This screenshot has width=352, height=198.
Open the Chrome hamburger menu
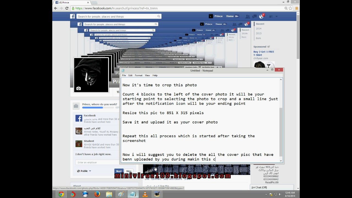click(297, 8)
